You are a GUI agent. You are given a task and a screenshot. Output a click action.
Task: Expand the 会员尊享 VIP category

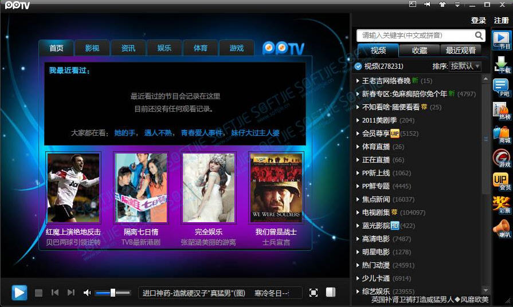(357, 133)
